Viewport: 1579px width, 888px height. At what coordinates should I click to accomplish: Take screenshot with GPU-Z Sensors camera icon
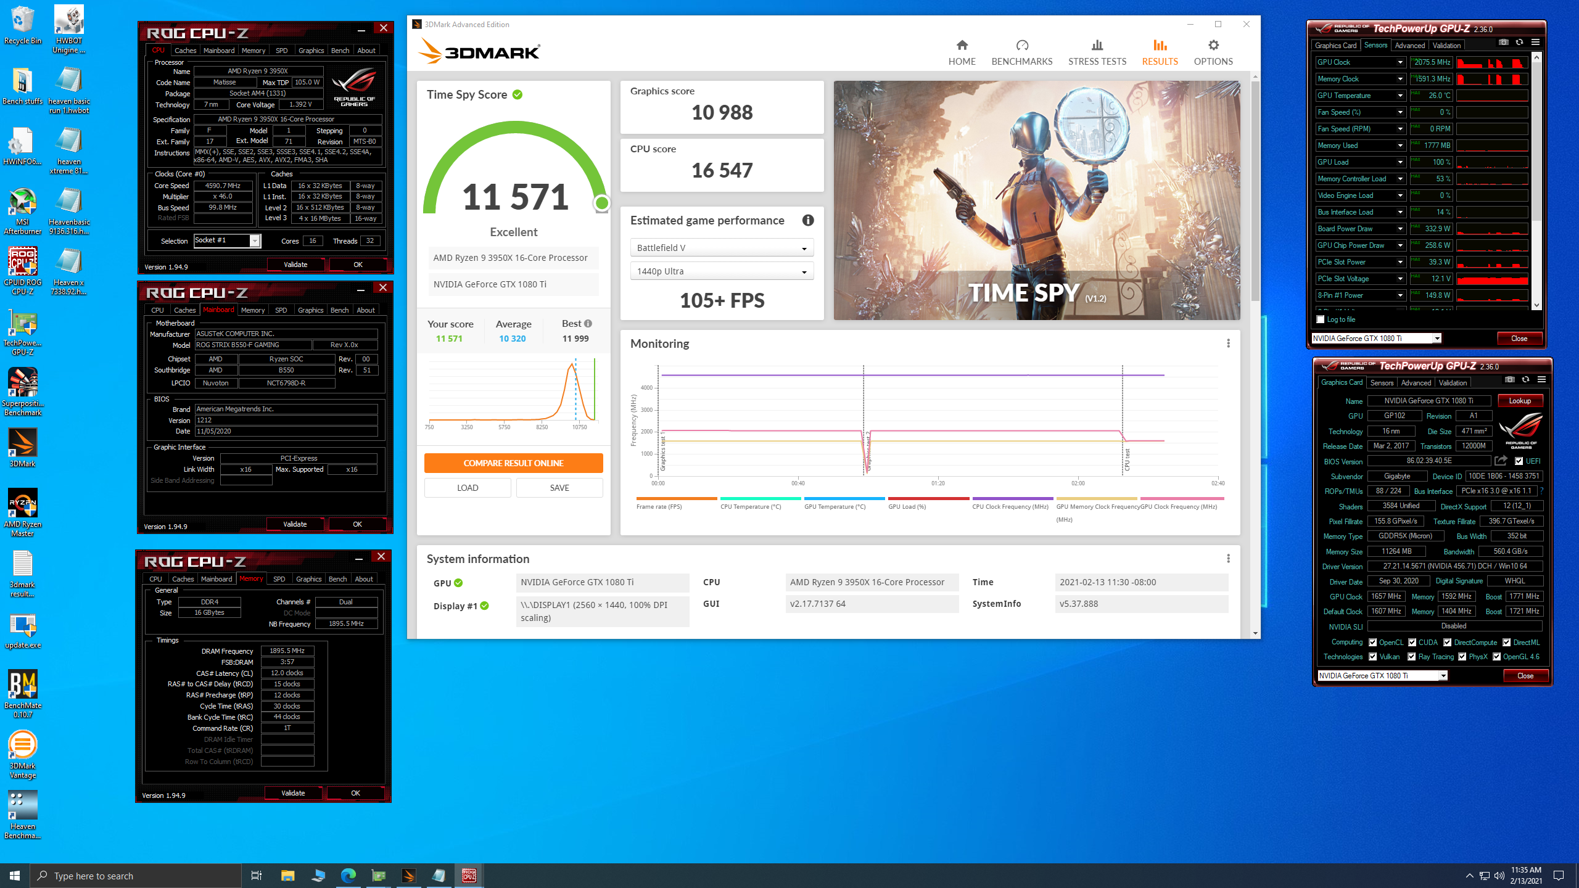(x=1503, y=43)
